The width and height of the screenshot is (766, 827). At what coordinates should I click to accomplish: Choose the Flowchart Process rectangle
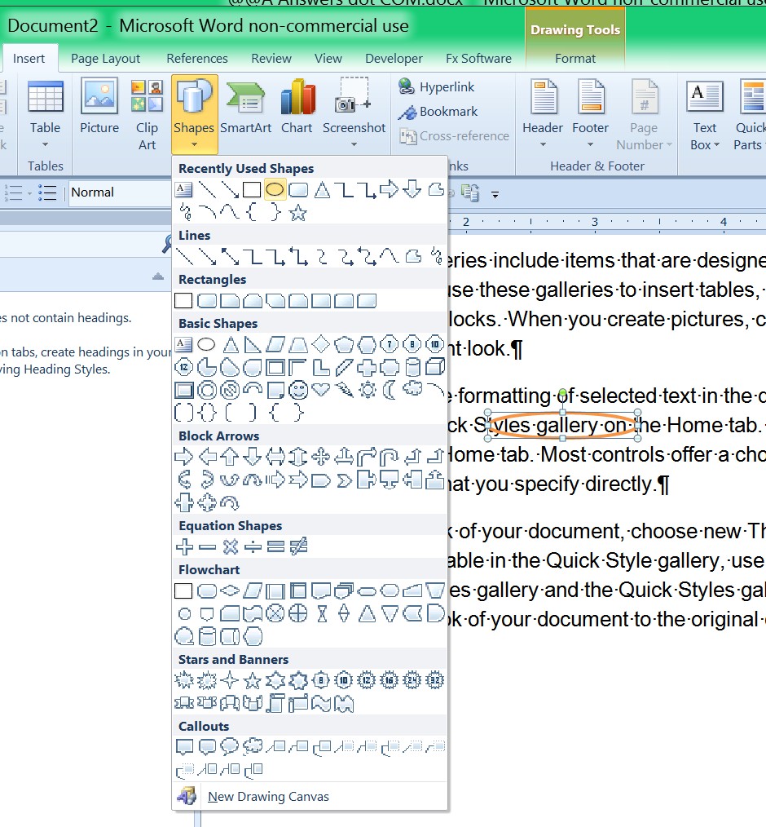pos(183,590)
